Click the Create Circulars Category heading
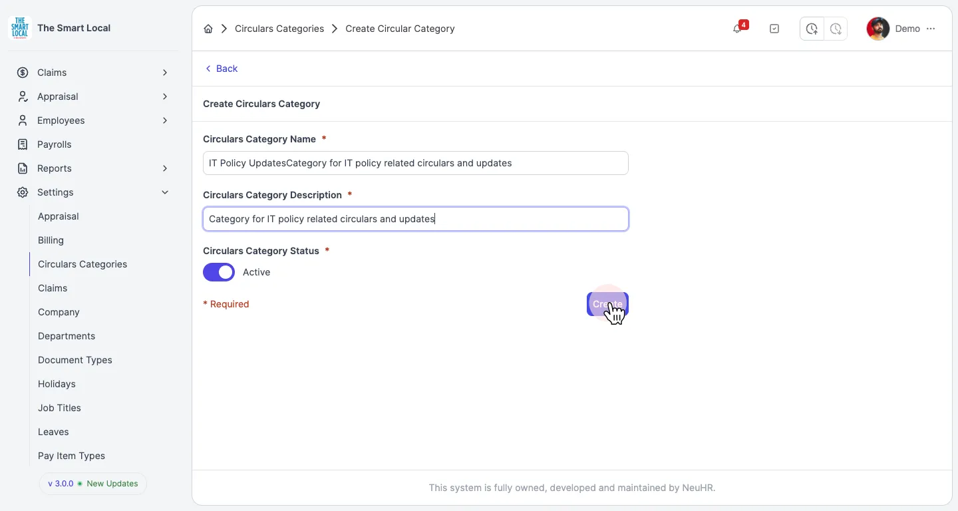The image size is (958, 511). pyautogui.click(x=261, y=104)
